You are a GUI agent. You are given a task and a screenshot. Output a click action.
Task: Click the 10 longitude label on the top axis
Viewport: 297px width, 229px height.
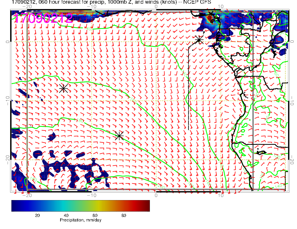221,6
